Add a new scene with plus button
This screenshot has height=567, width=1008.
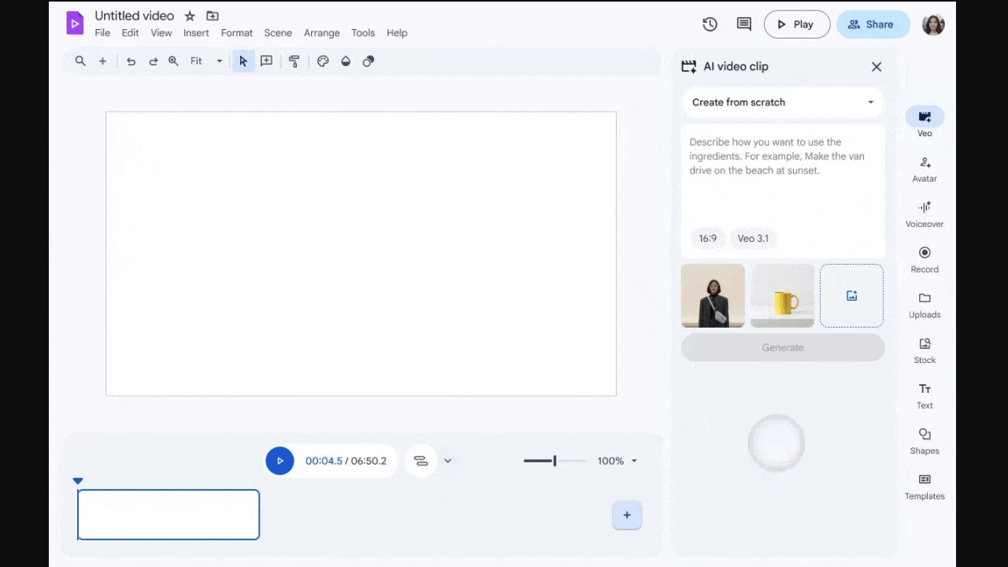pos(627,515)
